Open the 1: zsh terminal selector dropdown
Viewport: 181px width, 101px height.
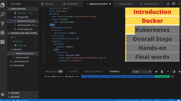[141, 72]
